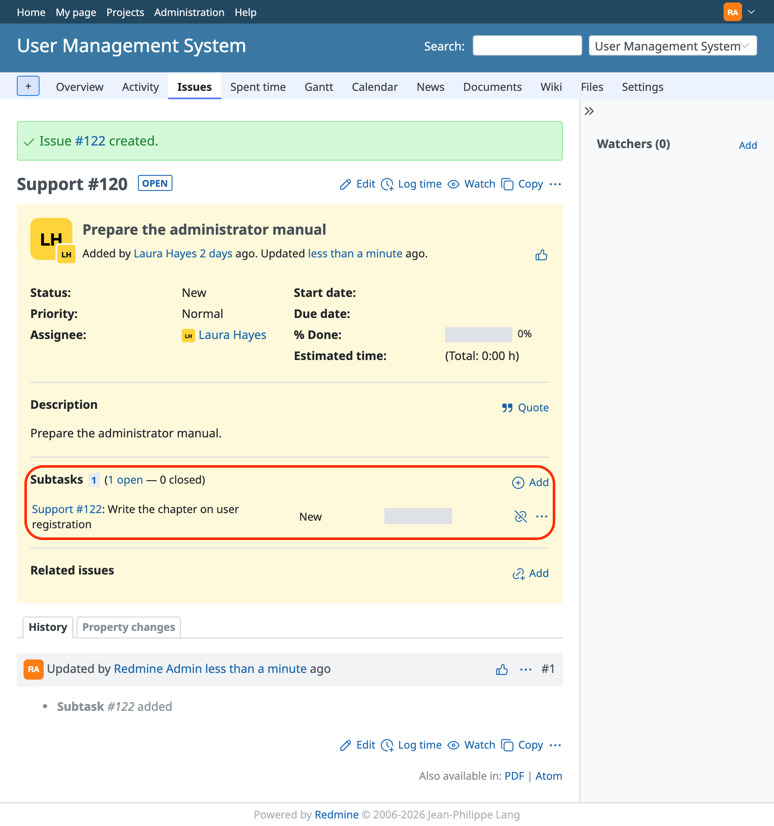Click bottom Copy issue link
The width and height of the screenshot is (774, 826).
522,745
